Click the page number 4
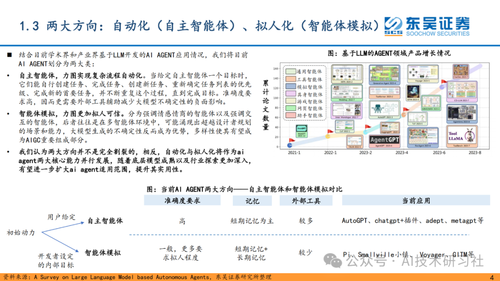The width and height of the screenshot is (500, 281). tap(492, 277)
